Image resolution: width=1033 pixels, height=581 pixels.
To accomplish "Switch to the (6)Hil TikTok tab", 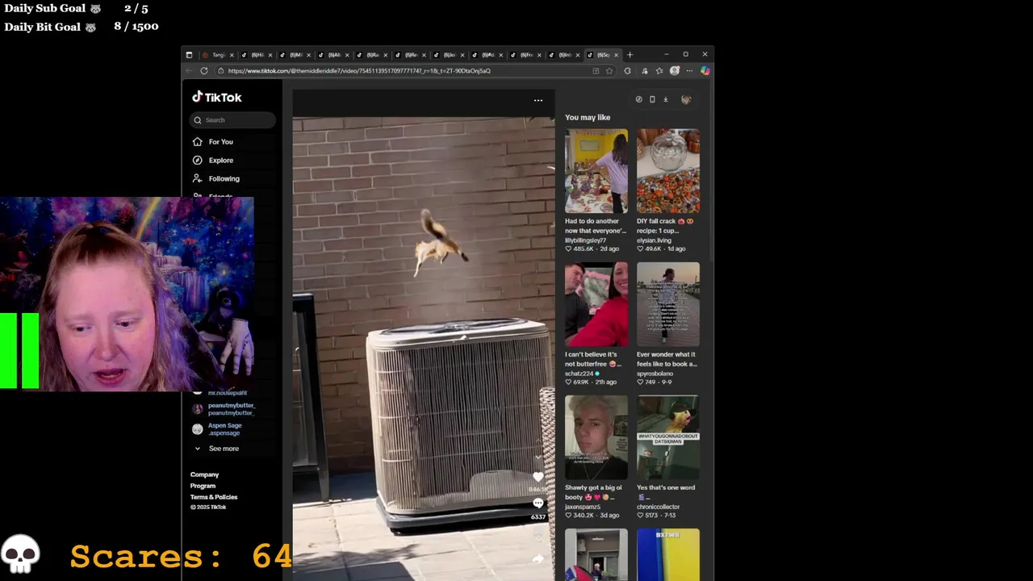I will 256,55.
